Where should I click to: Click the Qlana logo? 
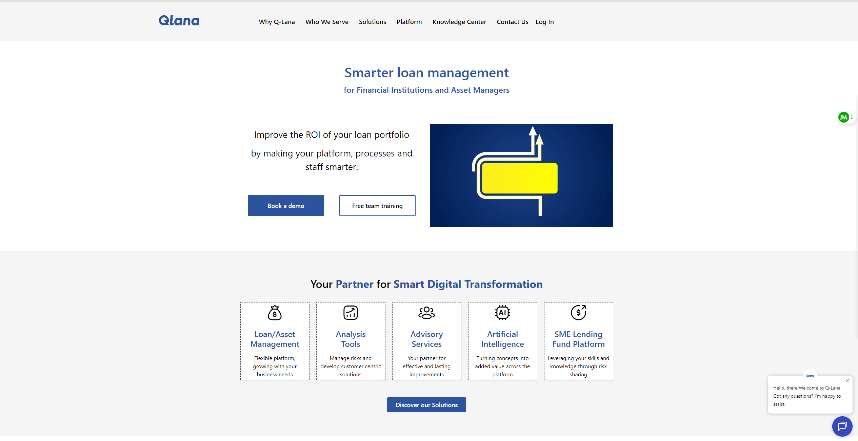(x=179, y=21)
